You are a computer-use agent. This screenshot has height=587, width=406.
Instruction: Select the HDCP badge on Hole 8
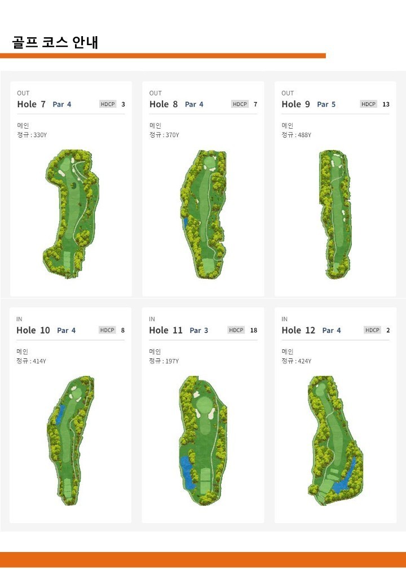click(240, 104)
